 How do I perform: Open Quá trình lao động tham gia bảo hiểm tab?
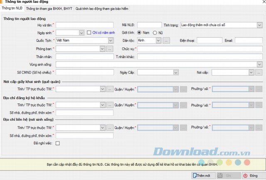coord(103,8)
